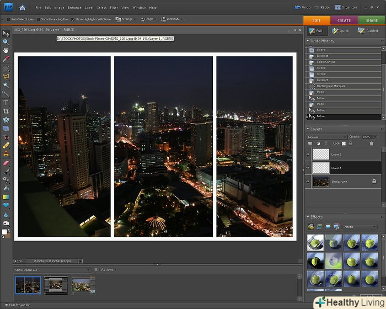This screenshot has height=309, width=386.
Task: Pick the Hand tool
Action: pos(6,50)
